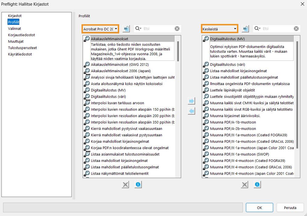
Task: Open the left search magnifier options
Action: pyautogui.click(x=138, y=29)
